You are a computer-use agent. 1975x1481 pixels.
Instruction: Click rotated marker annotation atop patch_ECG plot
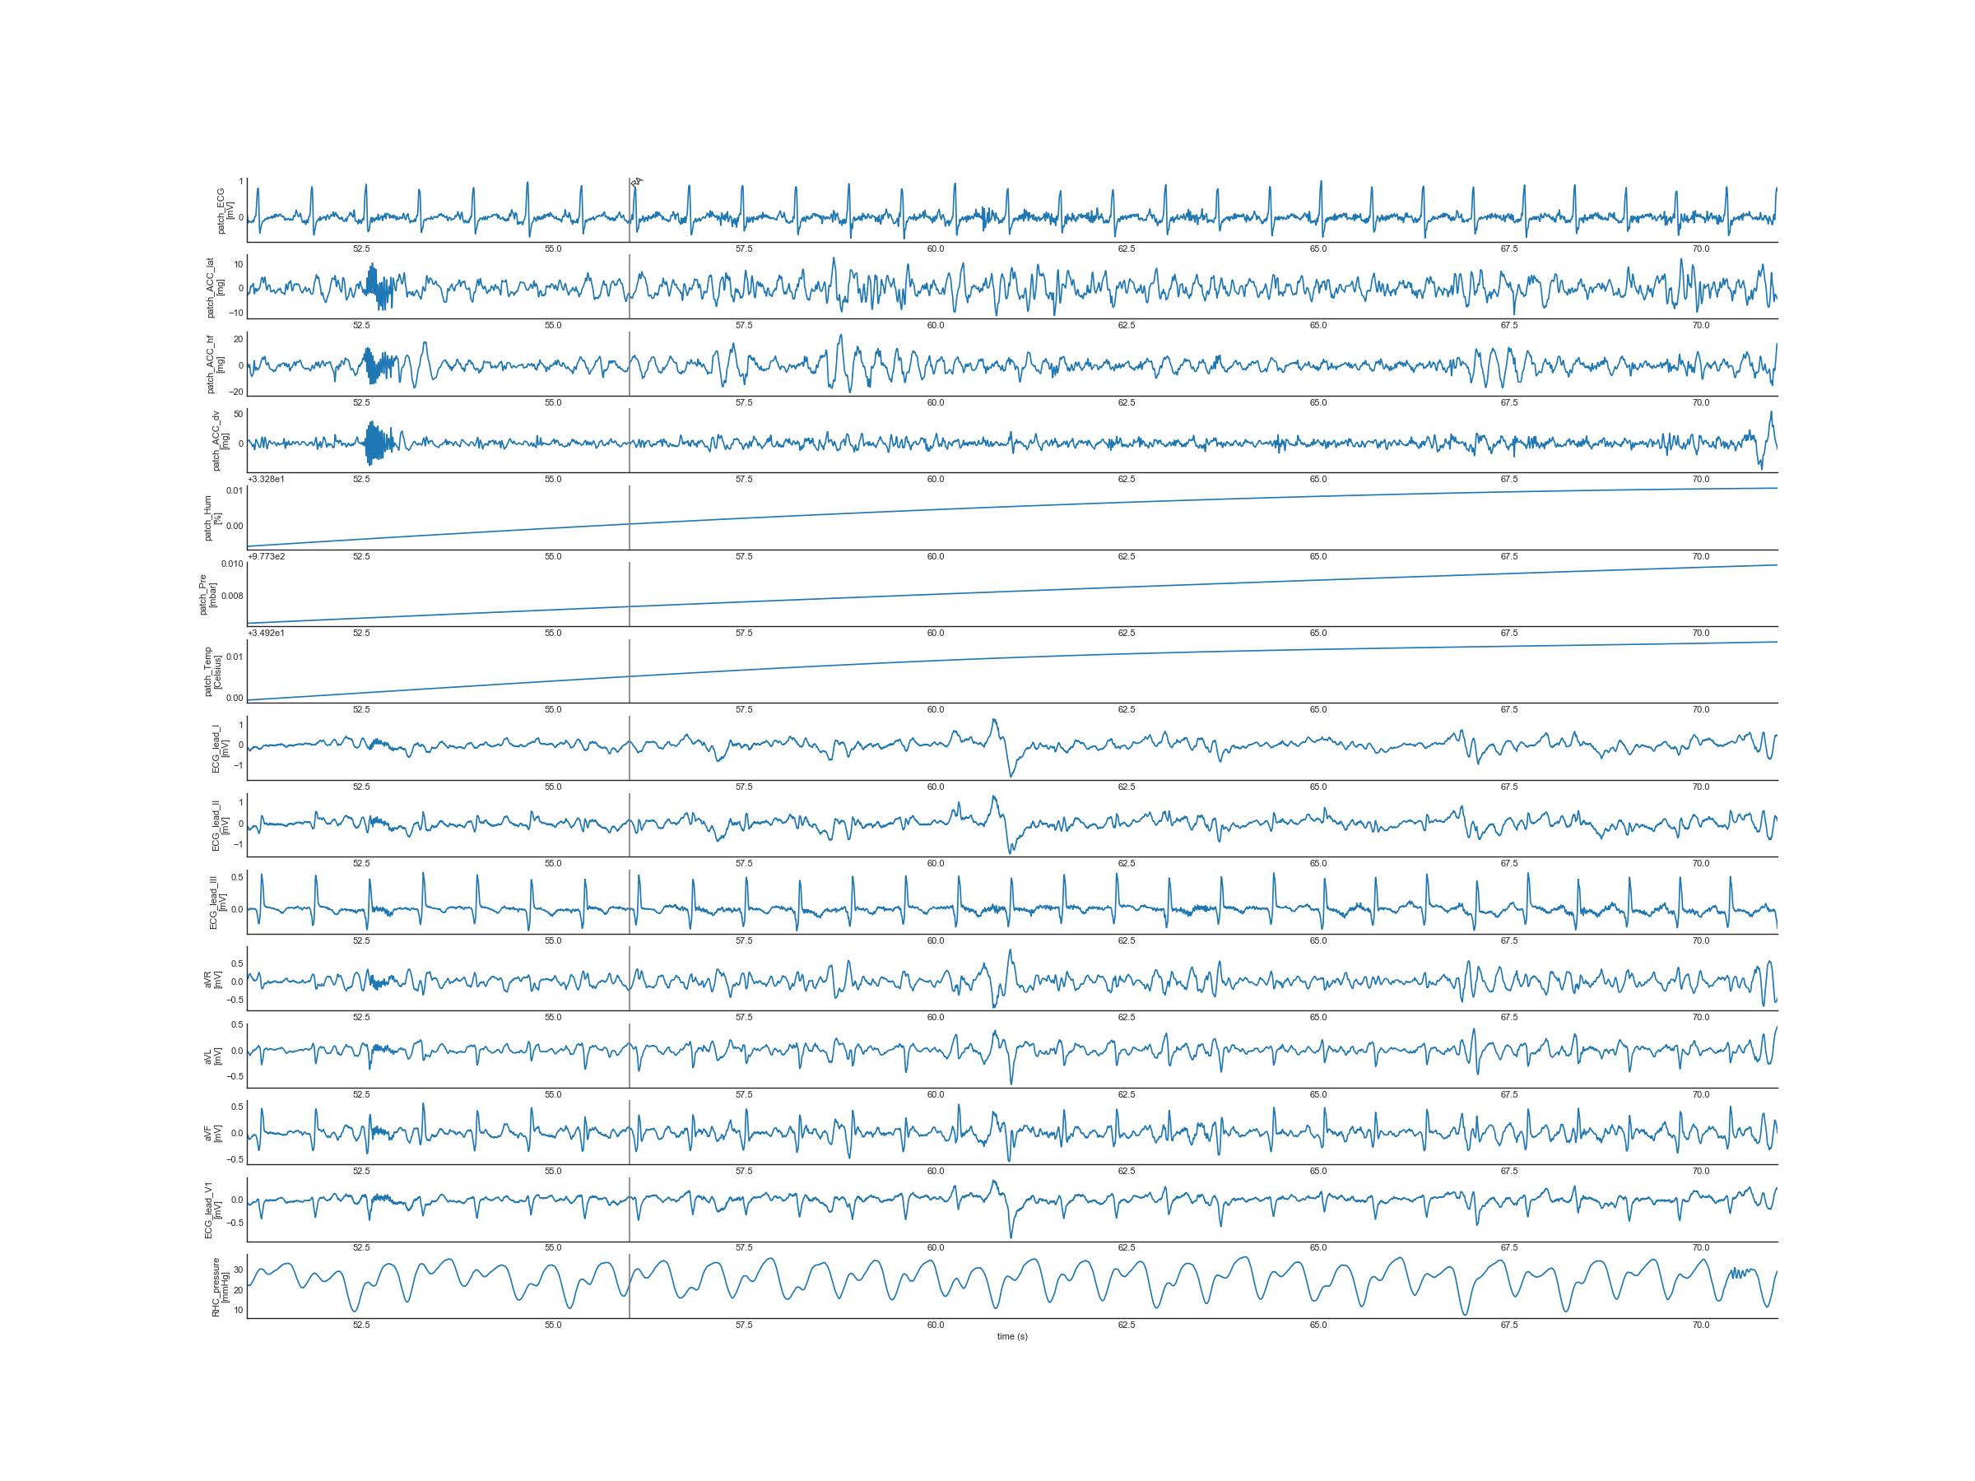(637, 182)
